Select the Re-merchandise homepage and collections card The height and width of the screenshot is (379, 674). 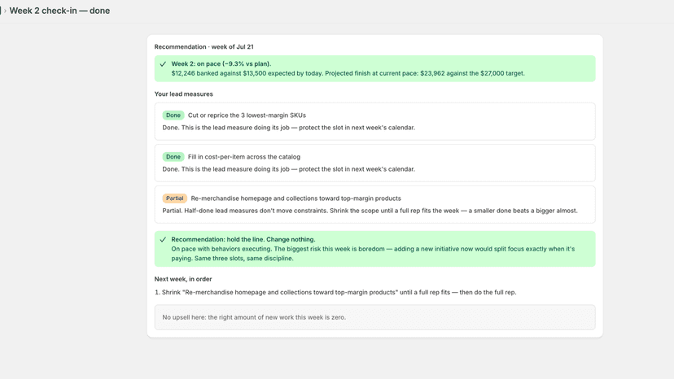[x=374, y=204]
